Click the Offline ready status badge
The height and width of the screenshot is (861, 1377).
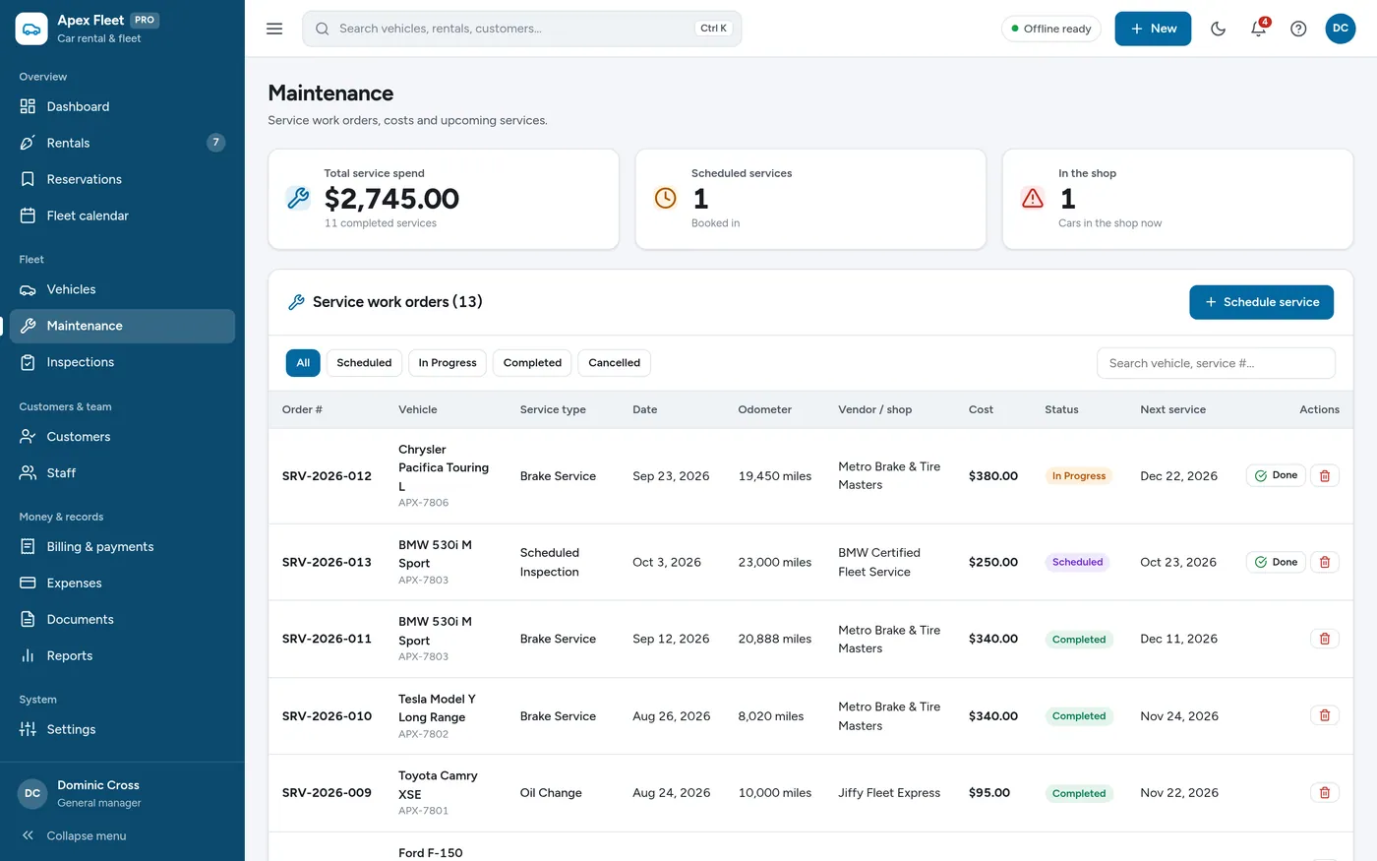click(x=1050, y=29)
